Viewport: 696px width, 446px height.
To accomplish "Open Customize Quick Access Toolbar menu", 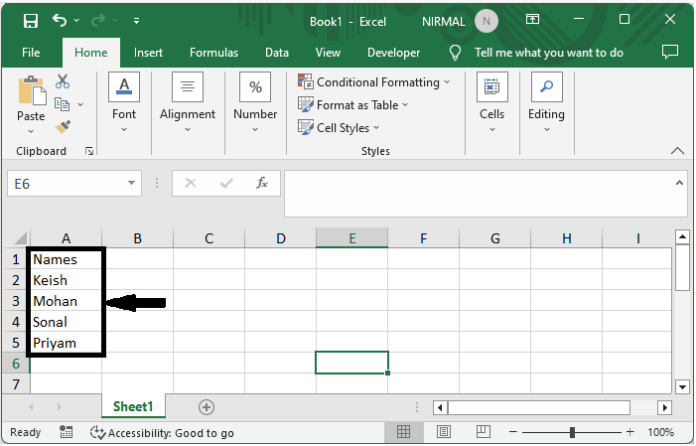I will click(136, 21).
